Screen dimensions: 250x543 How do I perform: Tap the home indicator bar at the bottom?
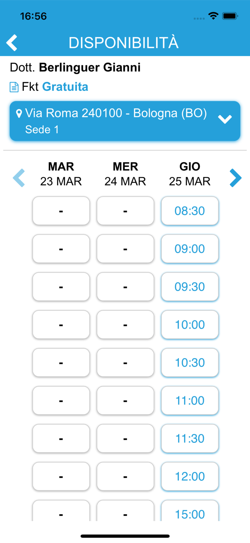pos(125,535)
